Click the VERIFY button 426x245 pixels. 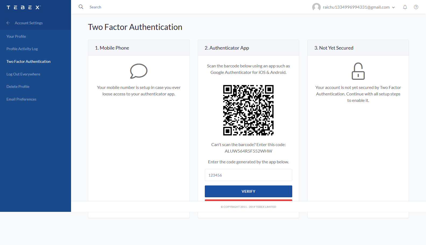click(x=248, y=191)
